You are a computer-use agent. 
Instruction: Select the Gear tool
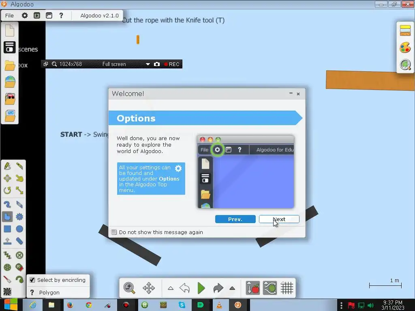tap(19, 217)
